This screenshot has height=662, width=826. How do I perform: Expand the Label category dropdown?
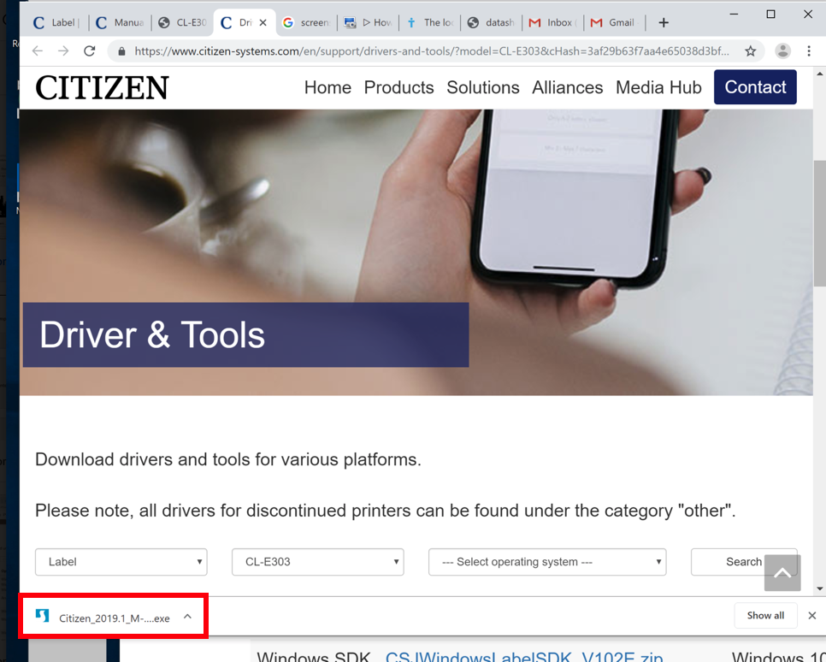(121, 562)
